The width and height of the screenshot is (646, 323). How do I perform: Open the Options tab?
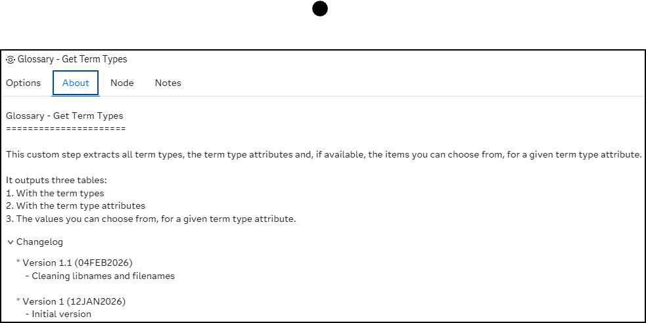click(24, 83)
